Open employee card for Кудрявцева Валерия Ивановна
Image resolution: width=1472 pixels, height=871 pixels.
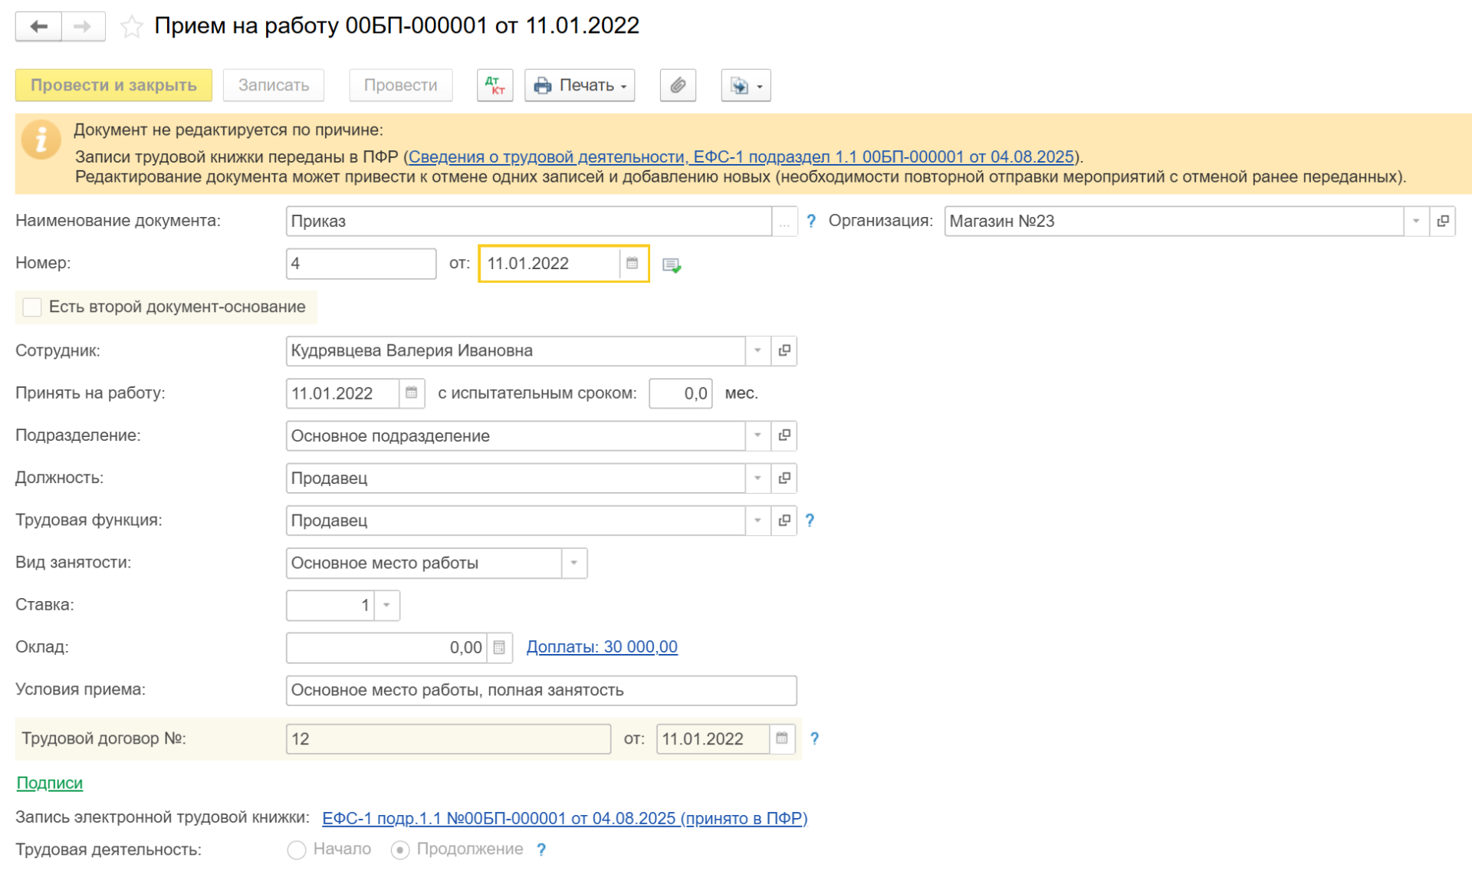(784, 350)
